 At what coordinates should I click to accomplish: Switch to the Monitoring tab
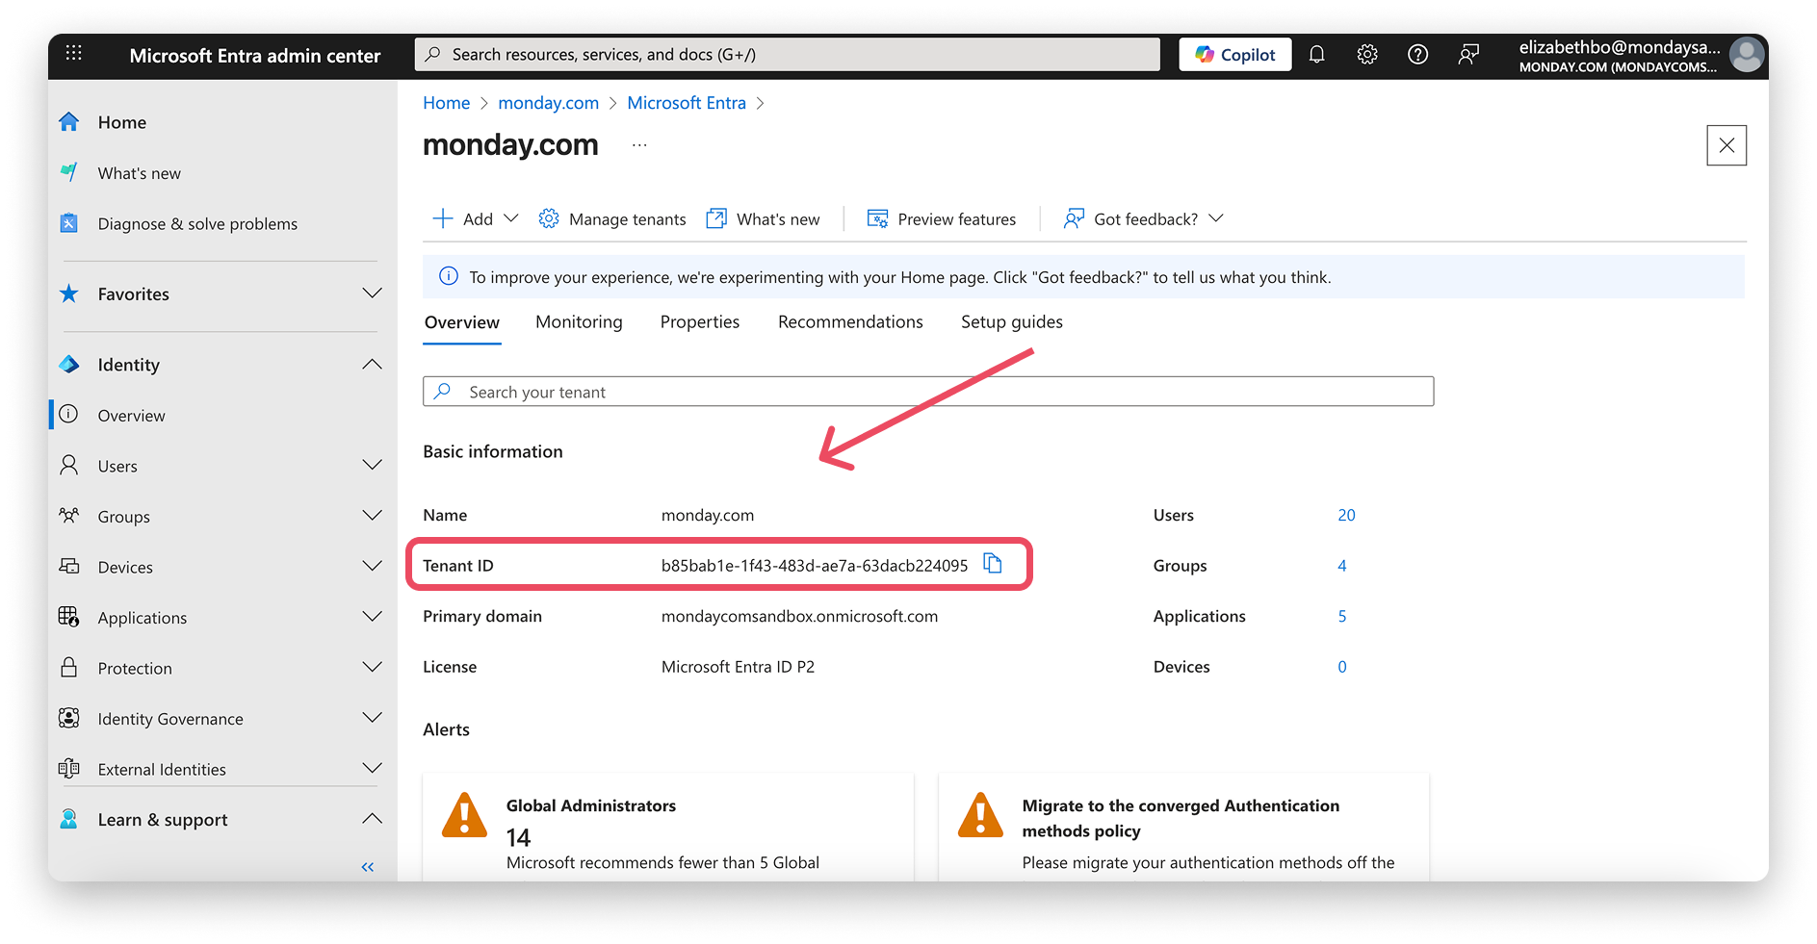[579, 322]
